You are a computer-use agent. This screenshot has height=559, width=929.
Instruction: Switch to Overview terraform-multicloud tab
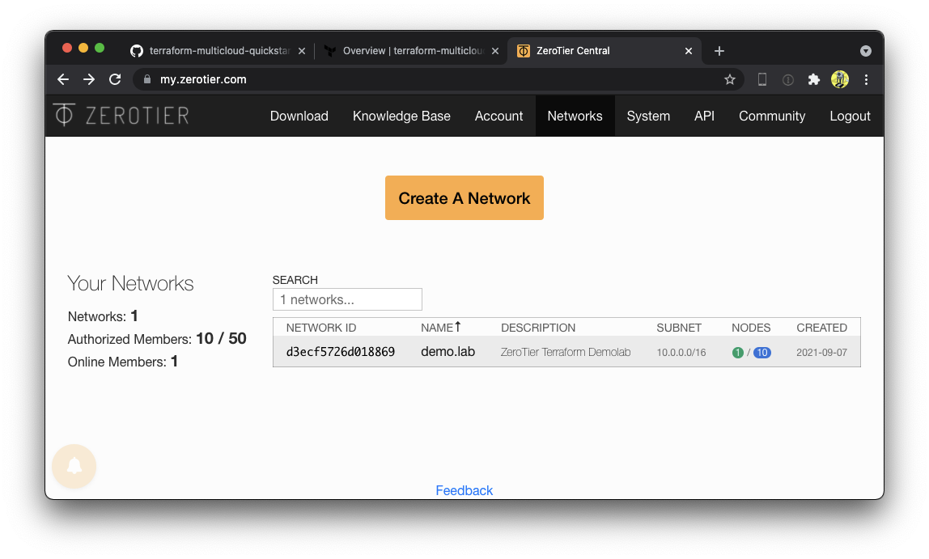point(411,51)
